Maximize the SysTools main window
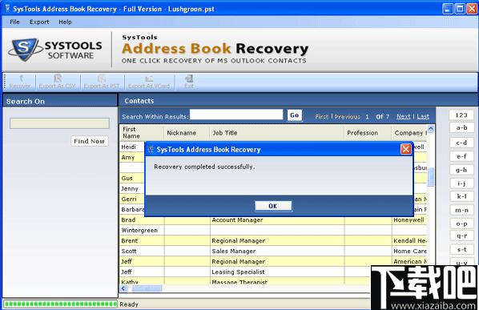The image size is (479, 310). [460, 9]
